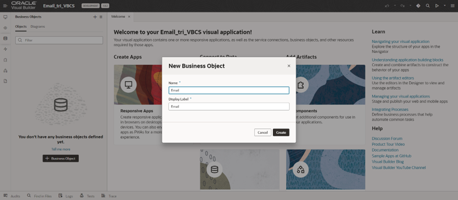Click the Filter field in Business Objects
The image size is (458, 200).
[x=59, y=40]
